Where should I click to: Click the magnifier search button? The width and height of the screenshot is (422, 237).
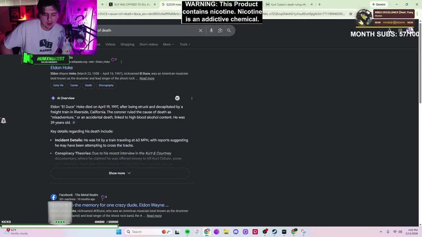pyautogui.click(x=229, y=30)
